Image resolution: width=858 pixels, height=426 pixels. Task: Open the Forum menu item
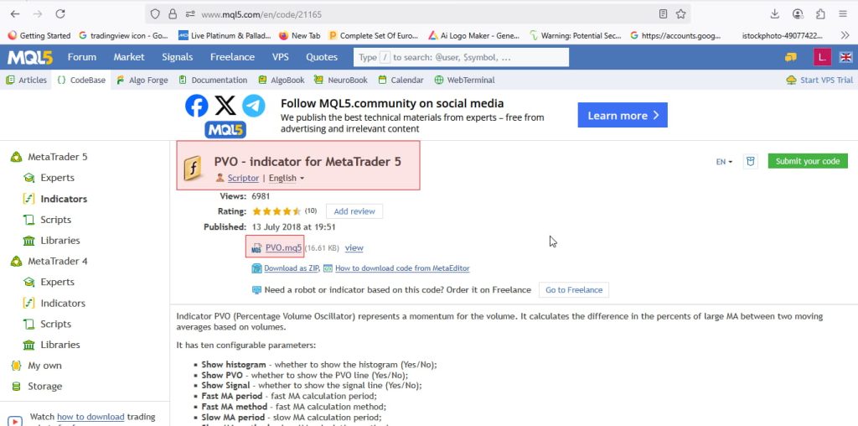tap(82, 57)
